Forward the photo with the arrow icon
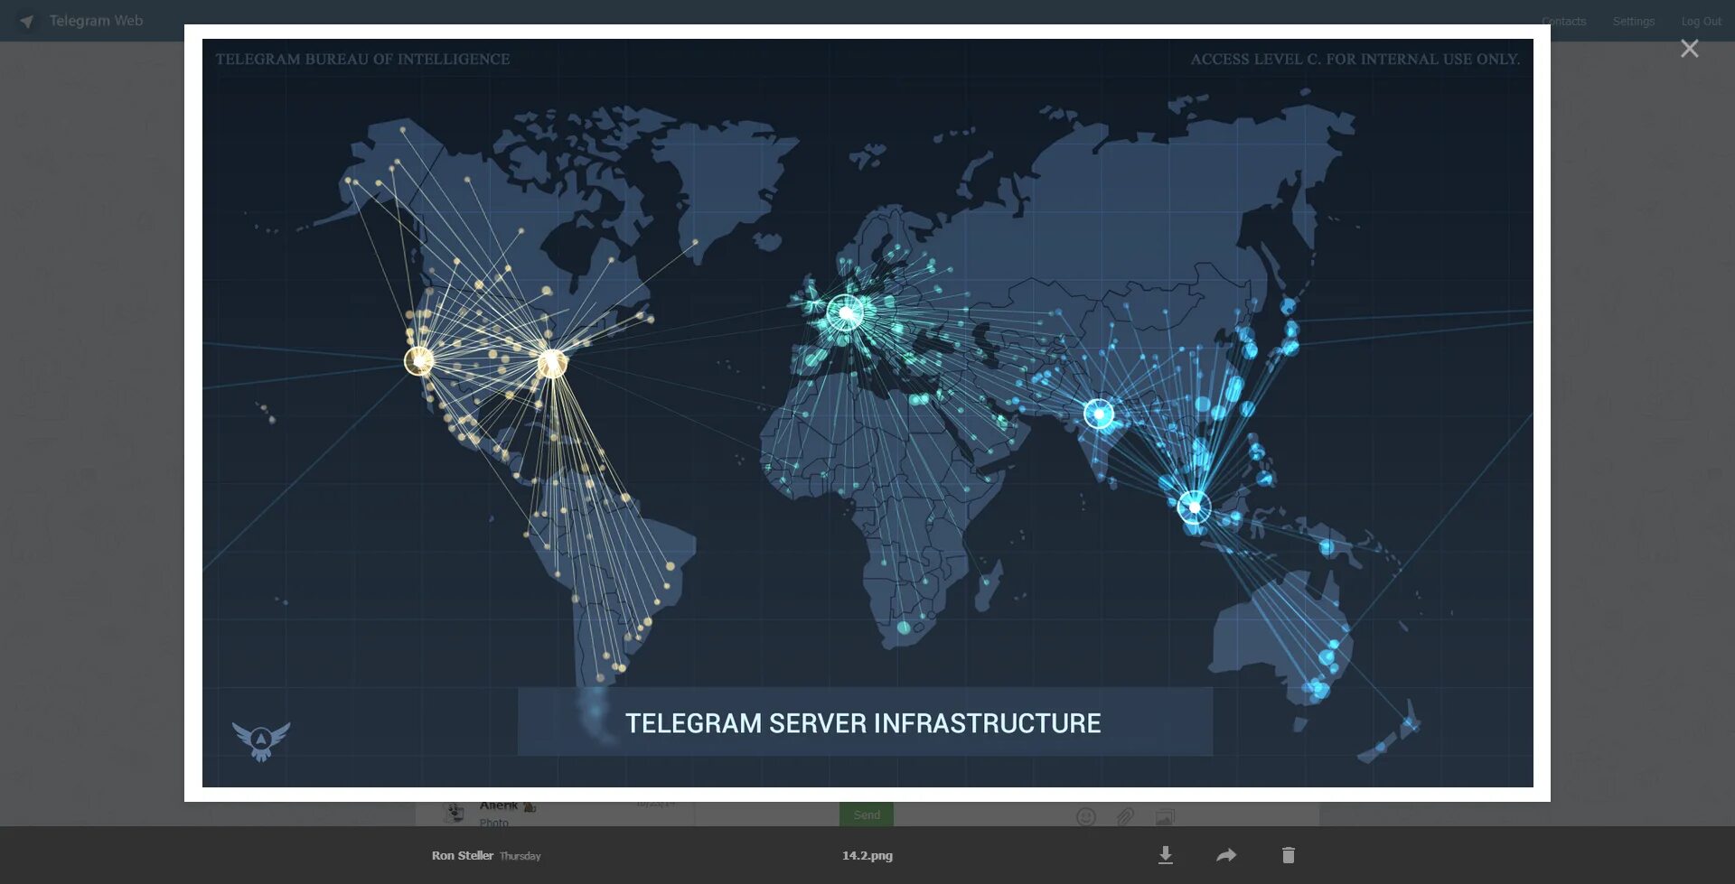Viewport: 1735px width, 884px height. click(x=1226, y=855)
